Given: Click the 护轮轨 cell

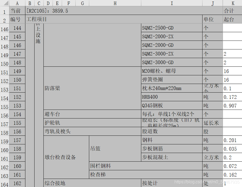Looking at the screenshot, I should click(x=92, y=123).
